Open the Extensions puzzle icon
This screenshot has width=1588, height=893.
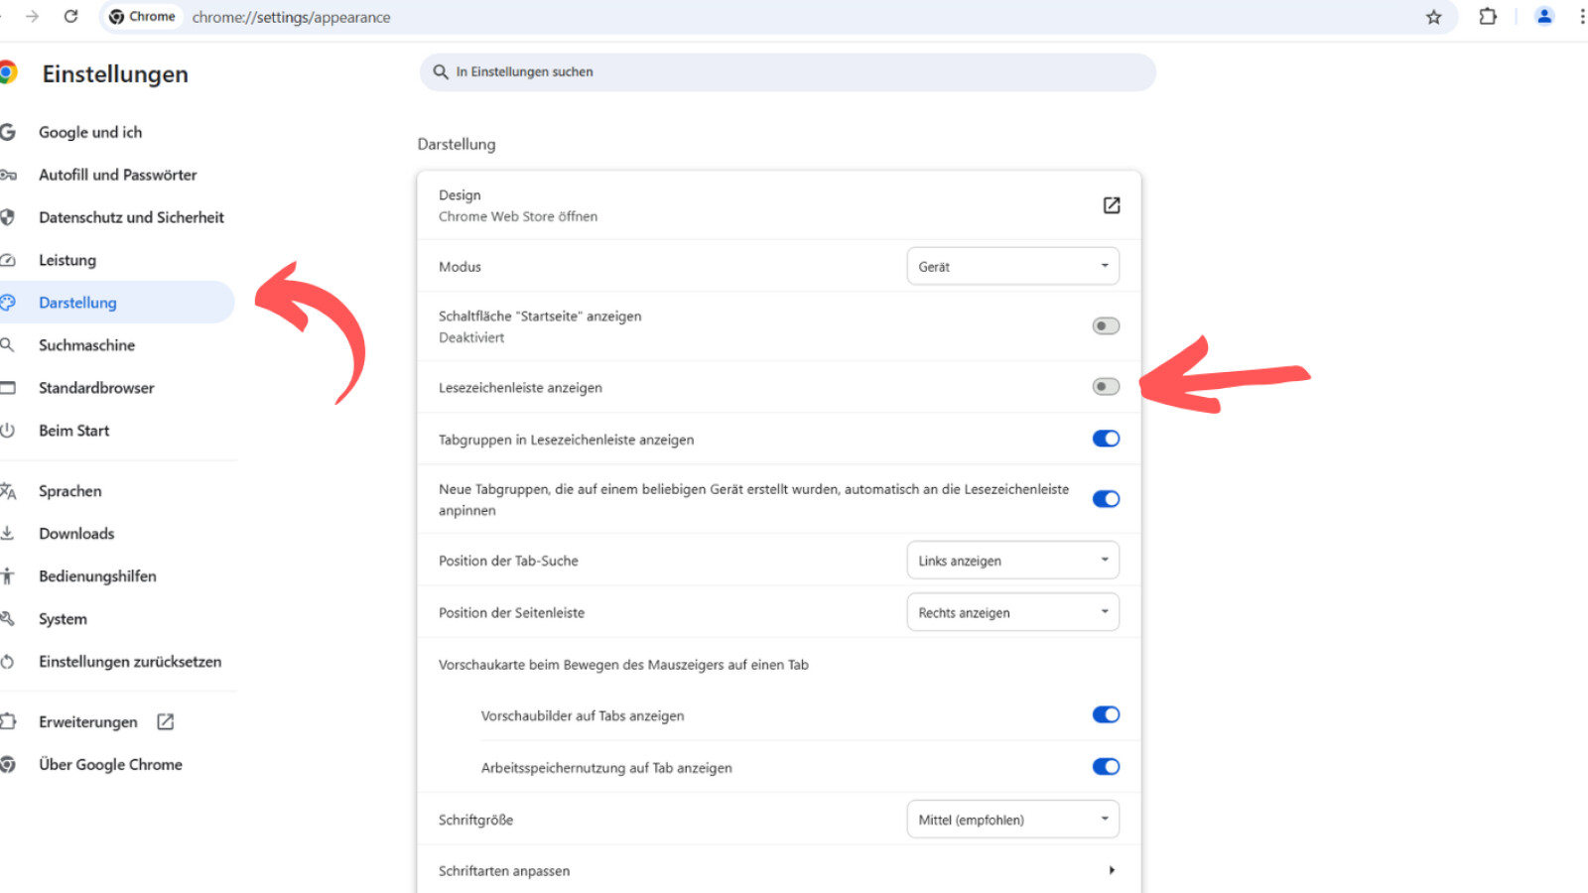pyautogui.click(x=1487, y=17)
